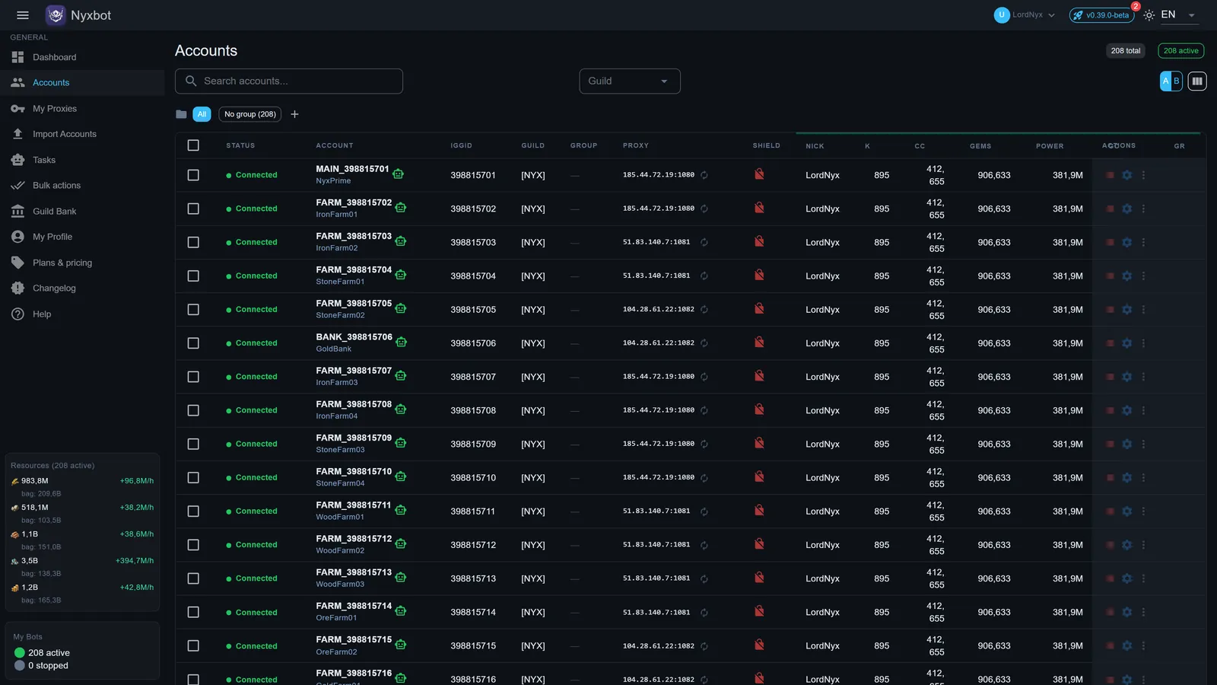Click bot icon next to MAIN_398815701
Viewport: 1217px width, 685px height.
[x=398, y=174]
